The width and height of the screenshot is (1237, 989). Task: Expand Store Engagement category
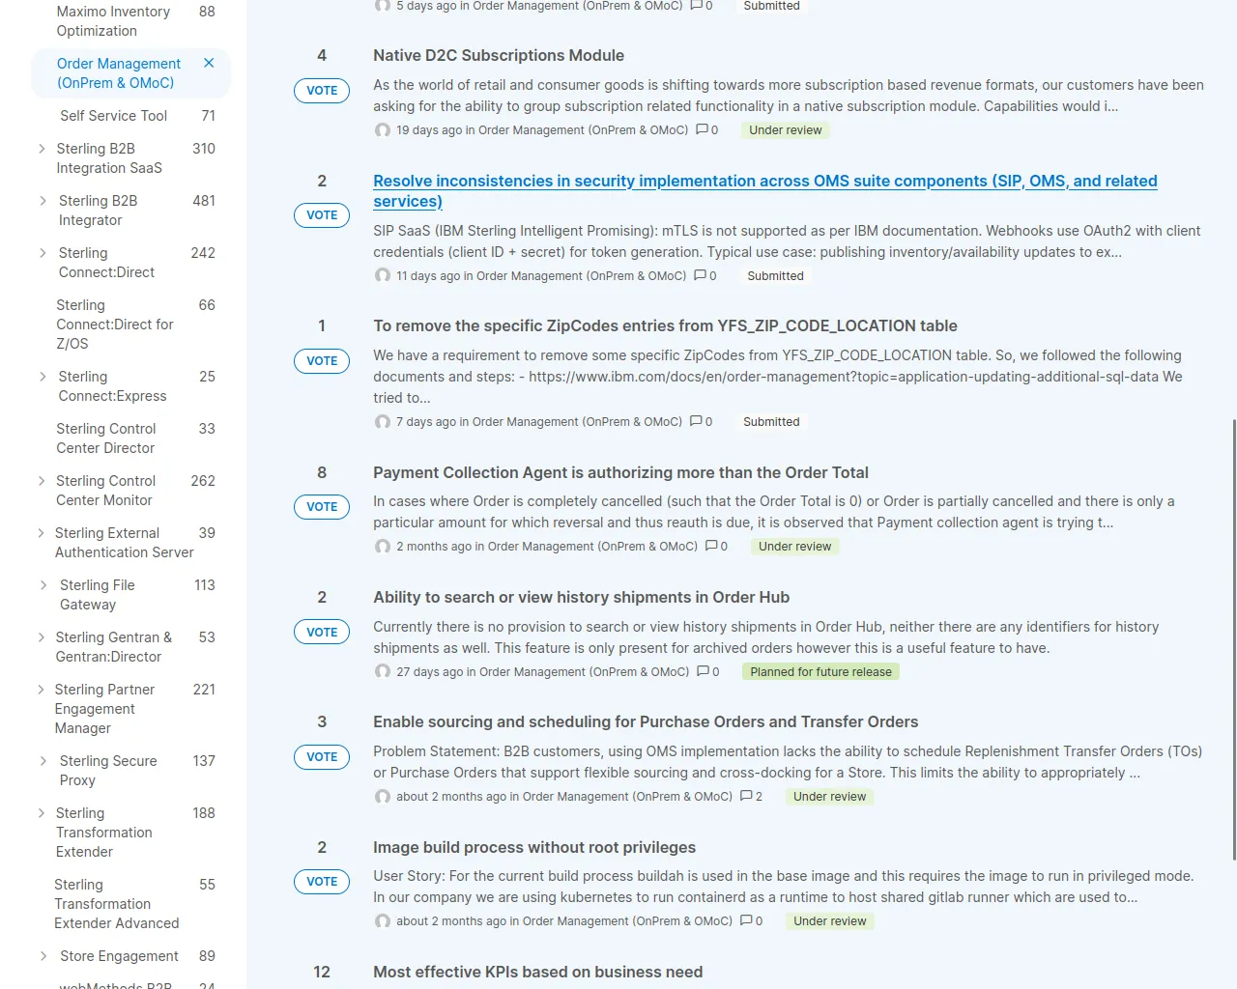(42, 956)
